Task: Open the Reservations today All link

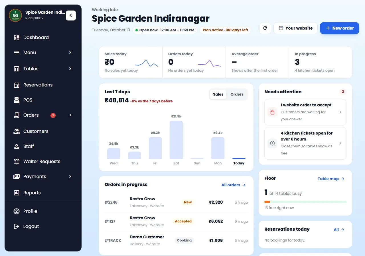Action: click(x=339, y=230)
